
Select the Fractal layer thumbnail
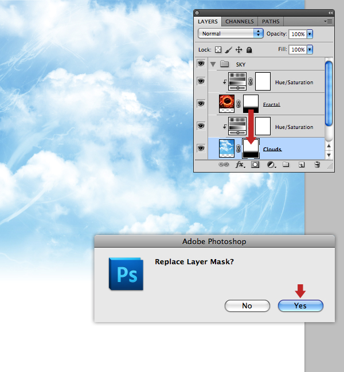(x=226, y=104)
